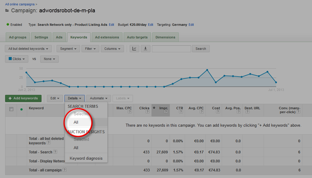Viewport: 312px width, 178px height.
Task: Click the green status dot column header
Action: pos(21,109)
